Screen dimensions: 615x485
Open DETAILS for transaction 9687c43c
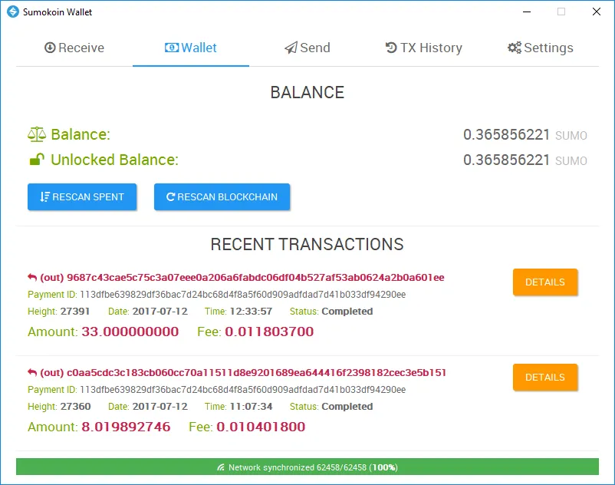coord(545,282)
